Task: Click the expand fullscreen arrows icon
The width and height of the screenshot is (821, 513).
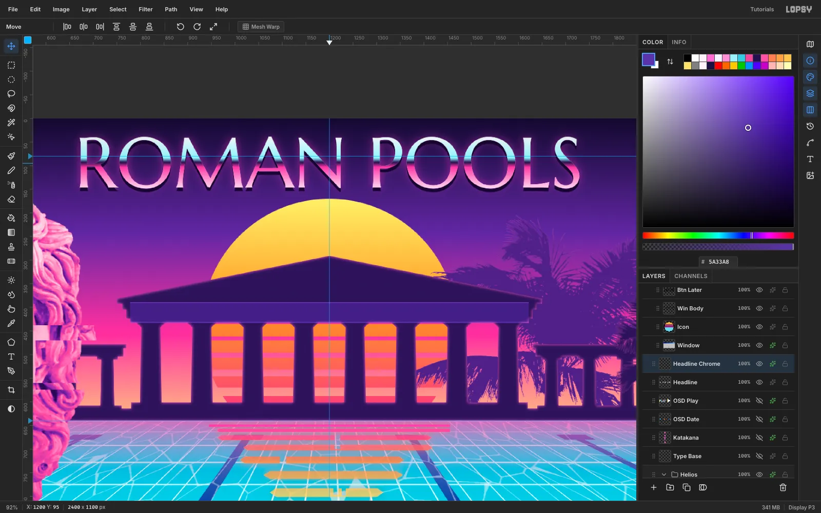Action: pos(213,27)
